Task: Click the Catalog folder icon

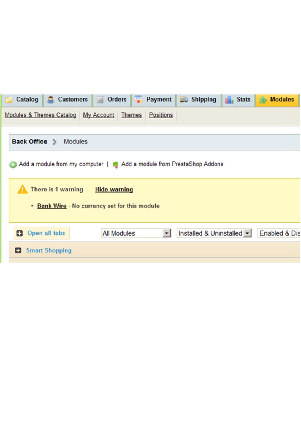Action: (9, 100)
